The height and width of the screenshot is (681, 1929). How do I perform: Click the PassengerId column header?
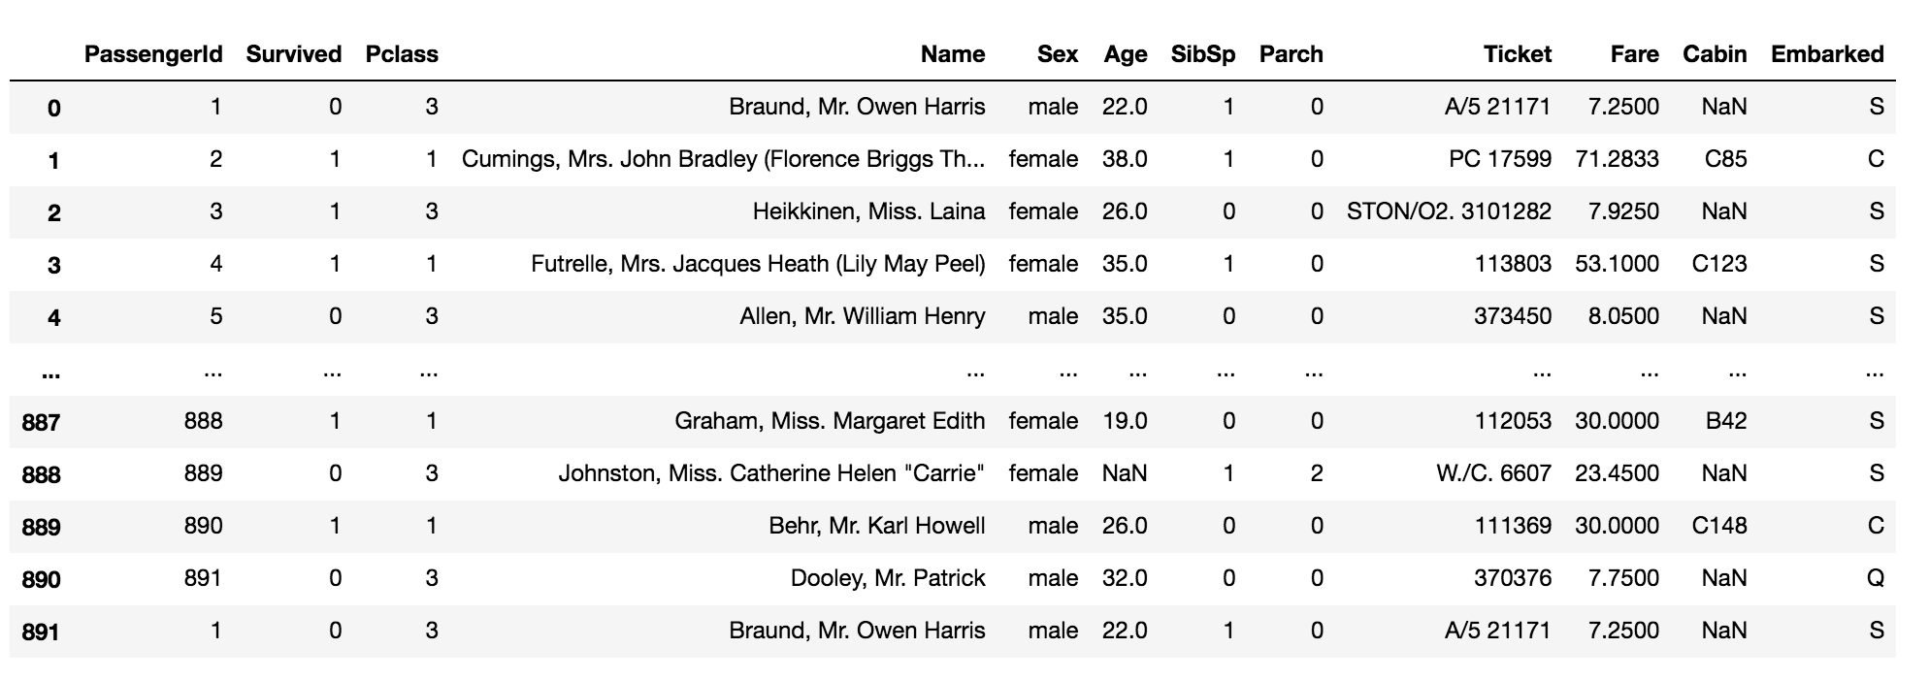pyautogui.click(x=153, y=54)
